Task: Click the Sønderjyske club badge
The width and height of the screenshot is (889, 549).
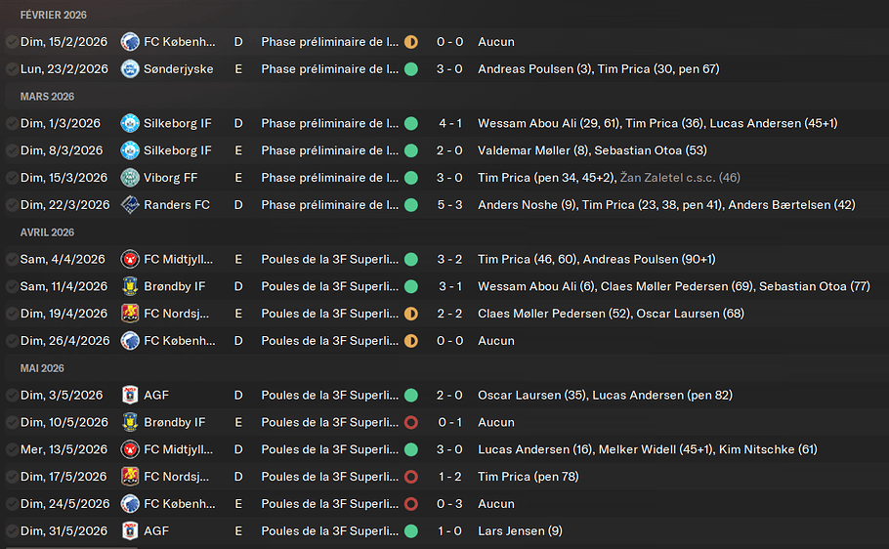Action: point(130,69)
